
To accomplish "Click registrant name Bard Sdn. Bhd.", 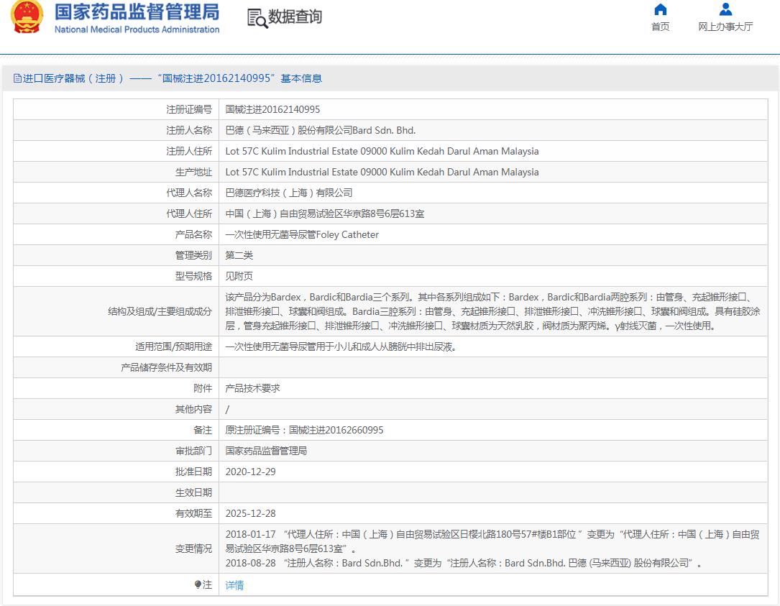I will click(x=321, y=130).
